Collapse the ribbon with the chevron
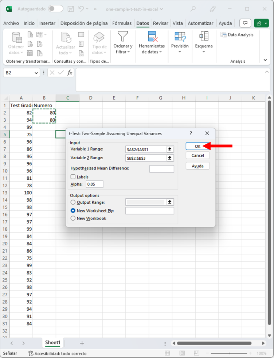274x358 pixels. pyautogui.click(x=265, y=60)
